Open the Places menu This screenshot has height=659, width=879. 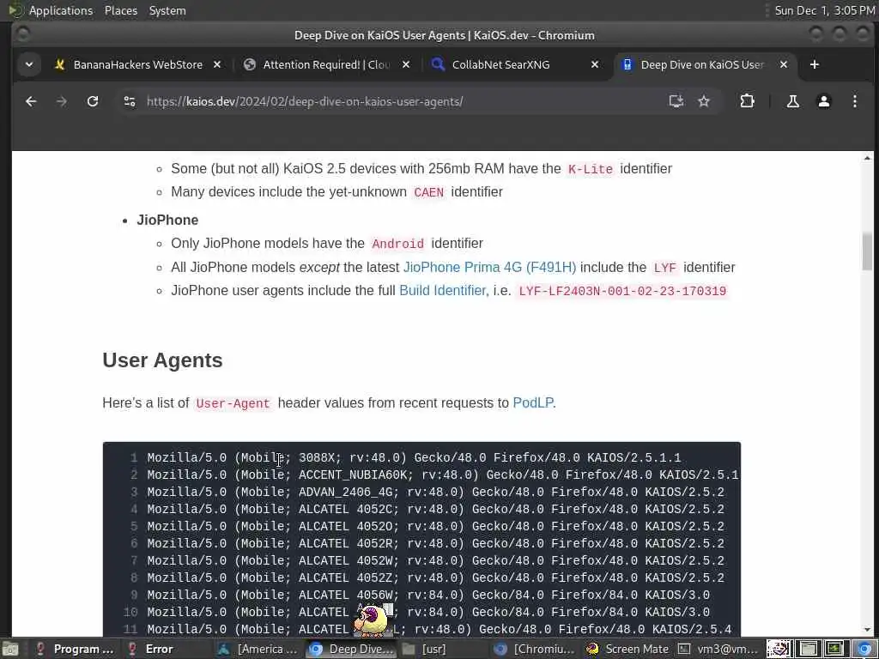coord(120,10)
